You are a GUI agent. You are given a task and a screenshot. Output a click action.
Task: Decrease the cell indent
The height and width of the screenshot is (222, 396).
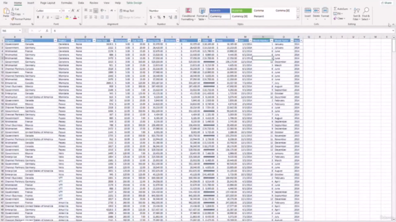click(102, 17)
